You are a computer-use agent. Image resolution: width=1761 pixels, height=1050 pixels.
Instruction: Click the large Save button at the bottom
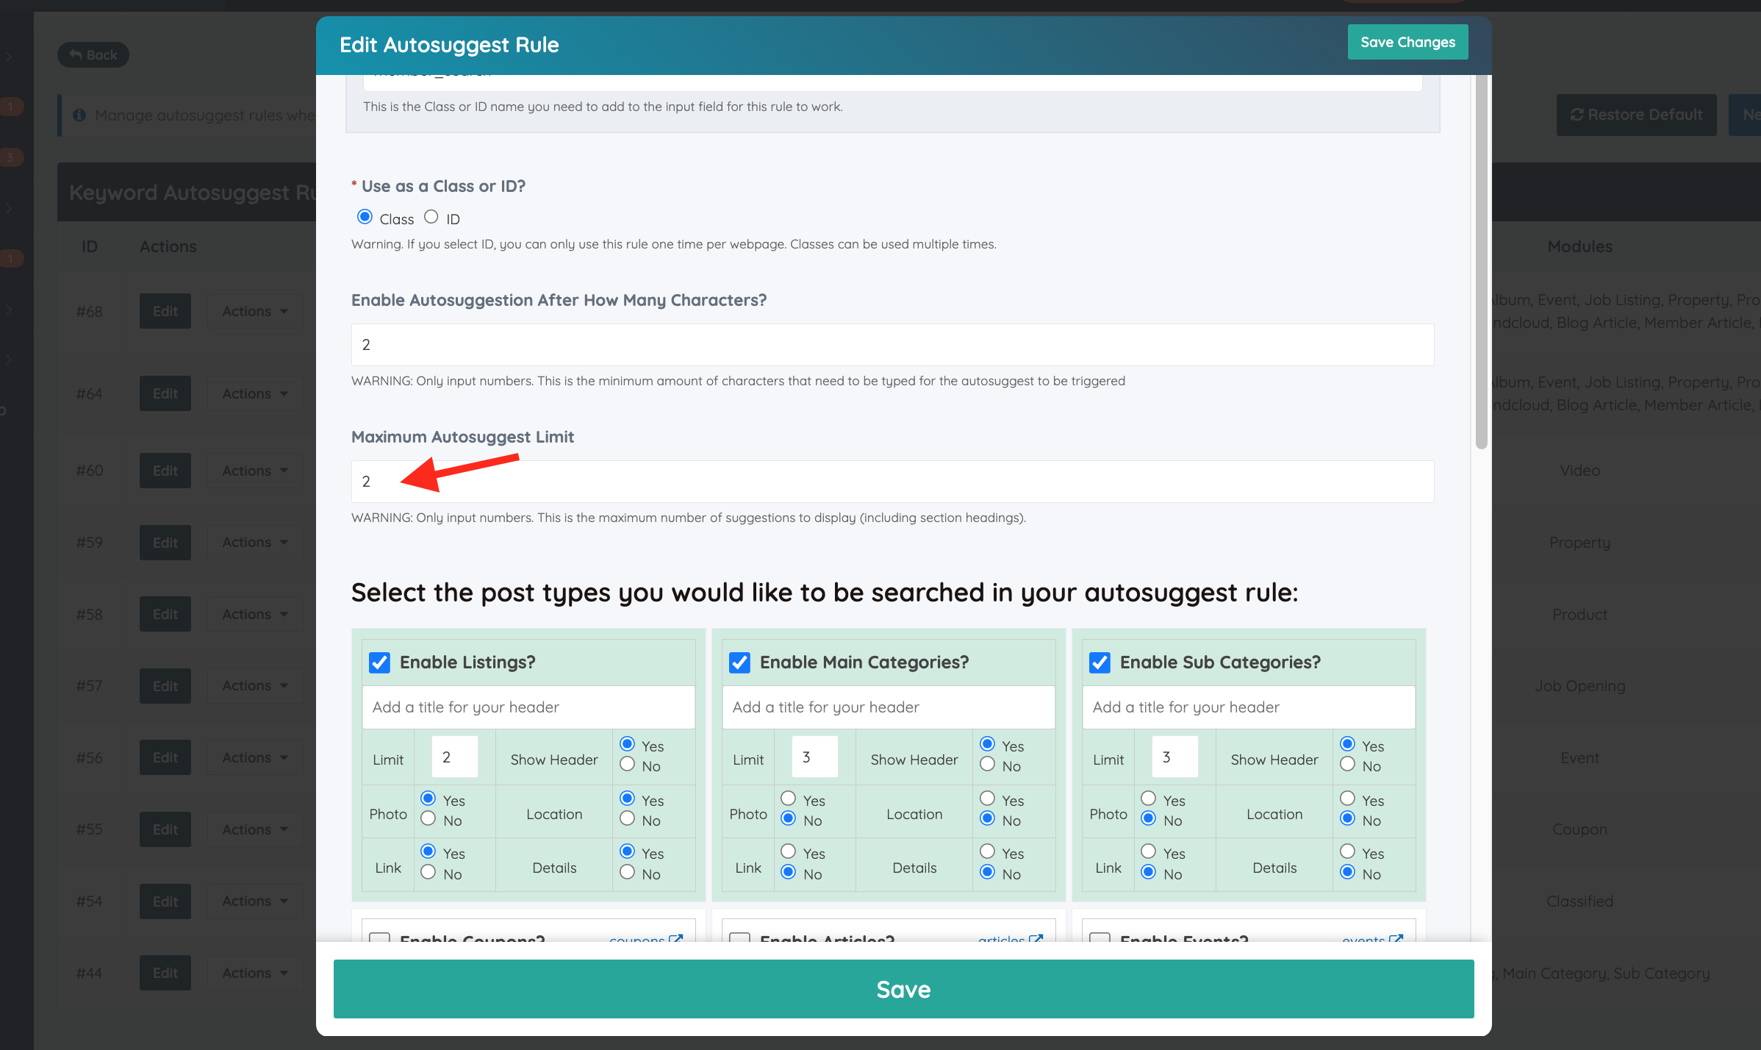tap(903, 989)
